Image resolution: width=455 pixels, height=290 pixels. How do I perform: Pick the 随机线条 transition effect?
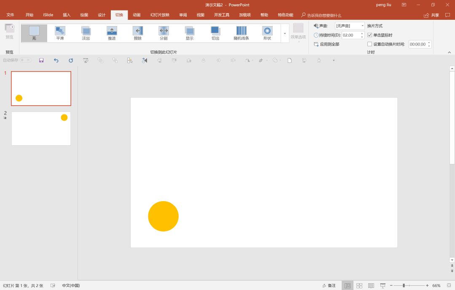(241, 33)
